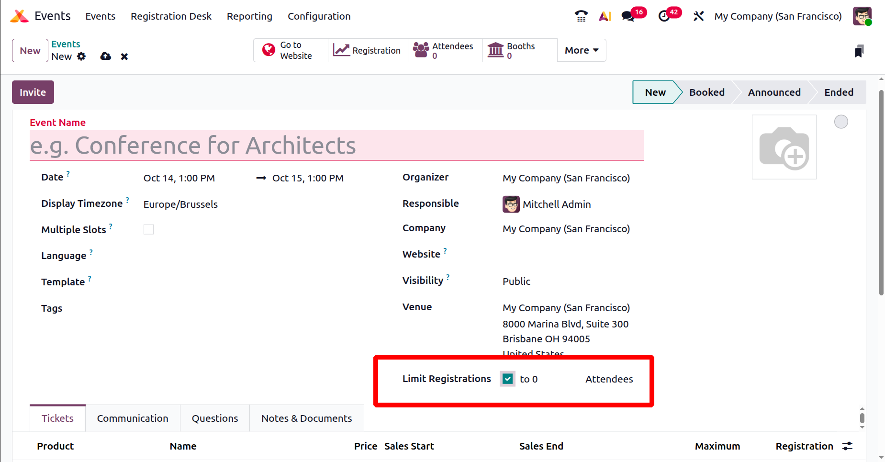
Task: Click the gear actions icon beside New
Action: click(x=81, y=56)
